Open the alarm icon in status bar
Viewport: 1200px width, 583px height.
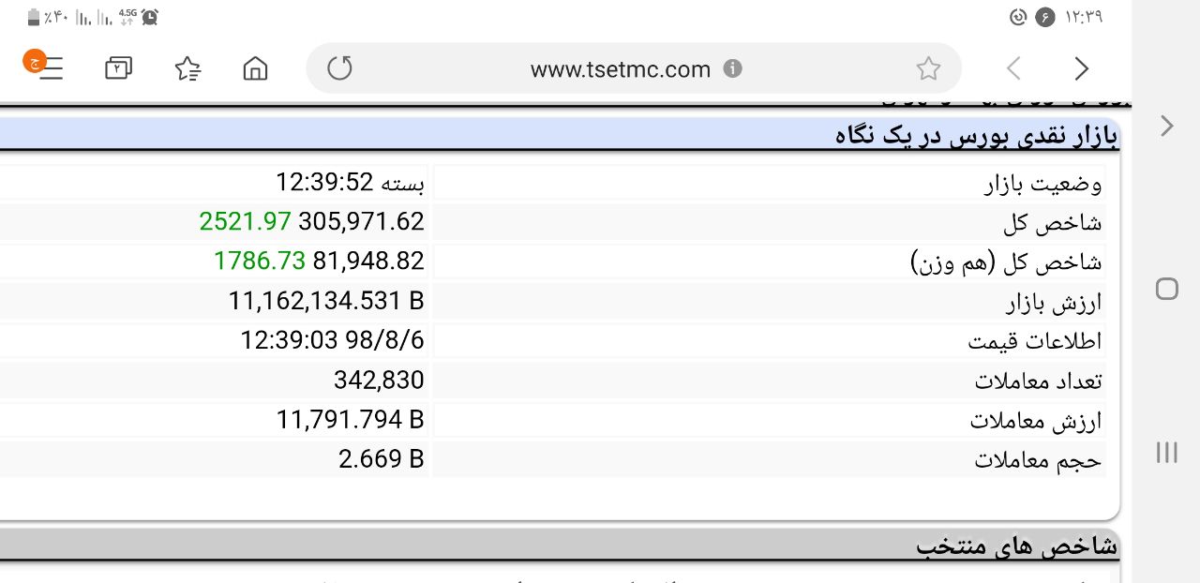coord(150,16)
